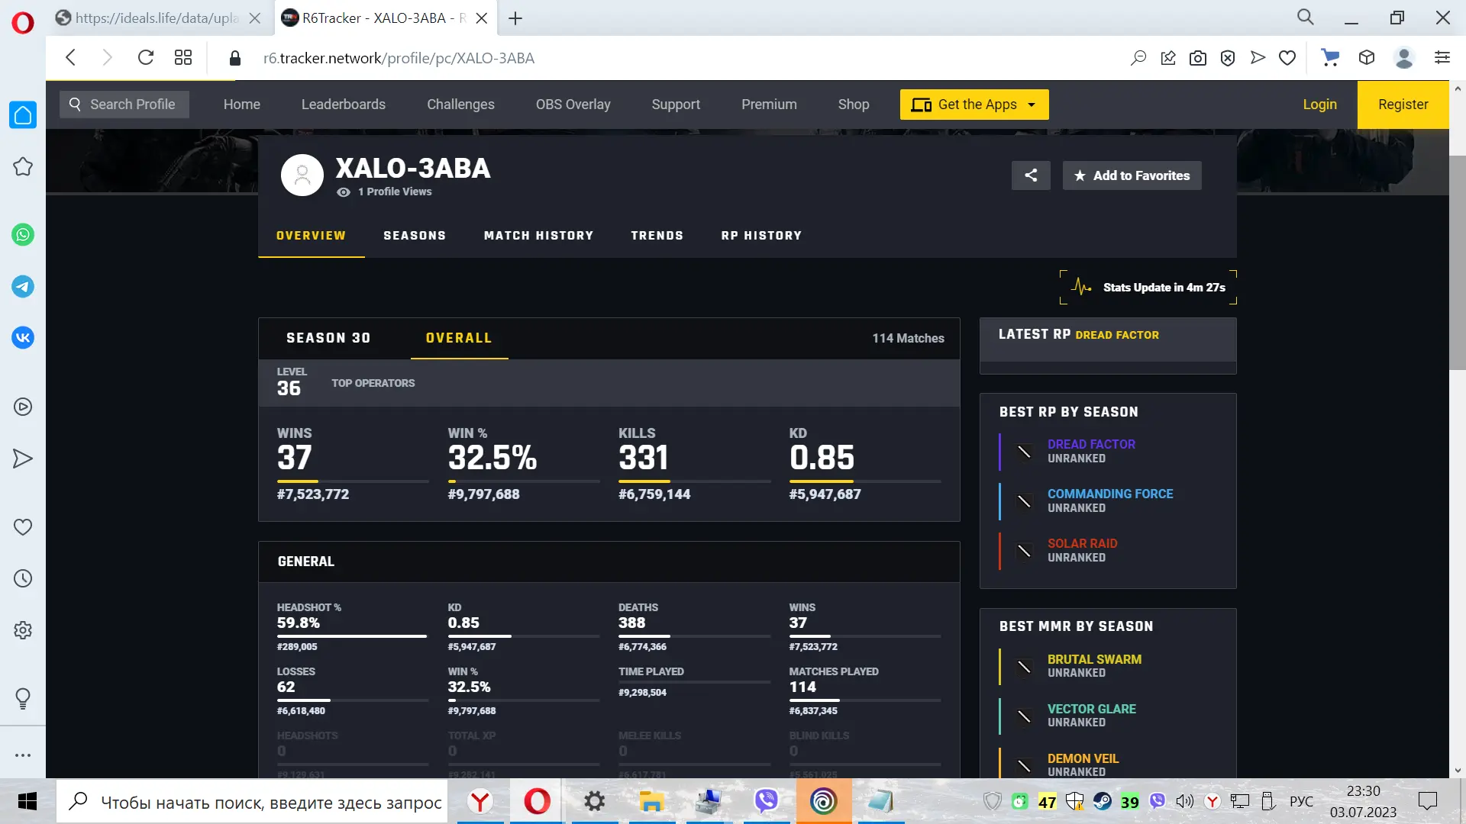This screenshot has width=1466, height=824.
Task: Open Vector Glare season link
Action: pyautogui.click(x=1091, y=709)
